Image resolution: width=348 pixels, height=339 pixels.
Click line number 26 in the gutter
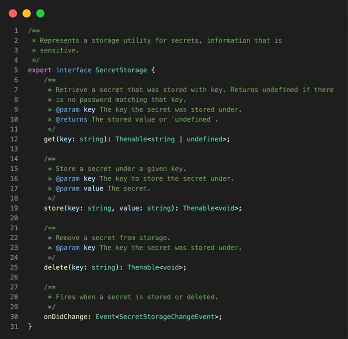click(14, 277)
